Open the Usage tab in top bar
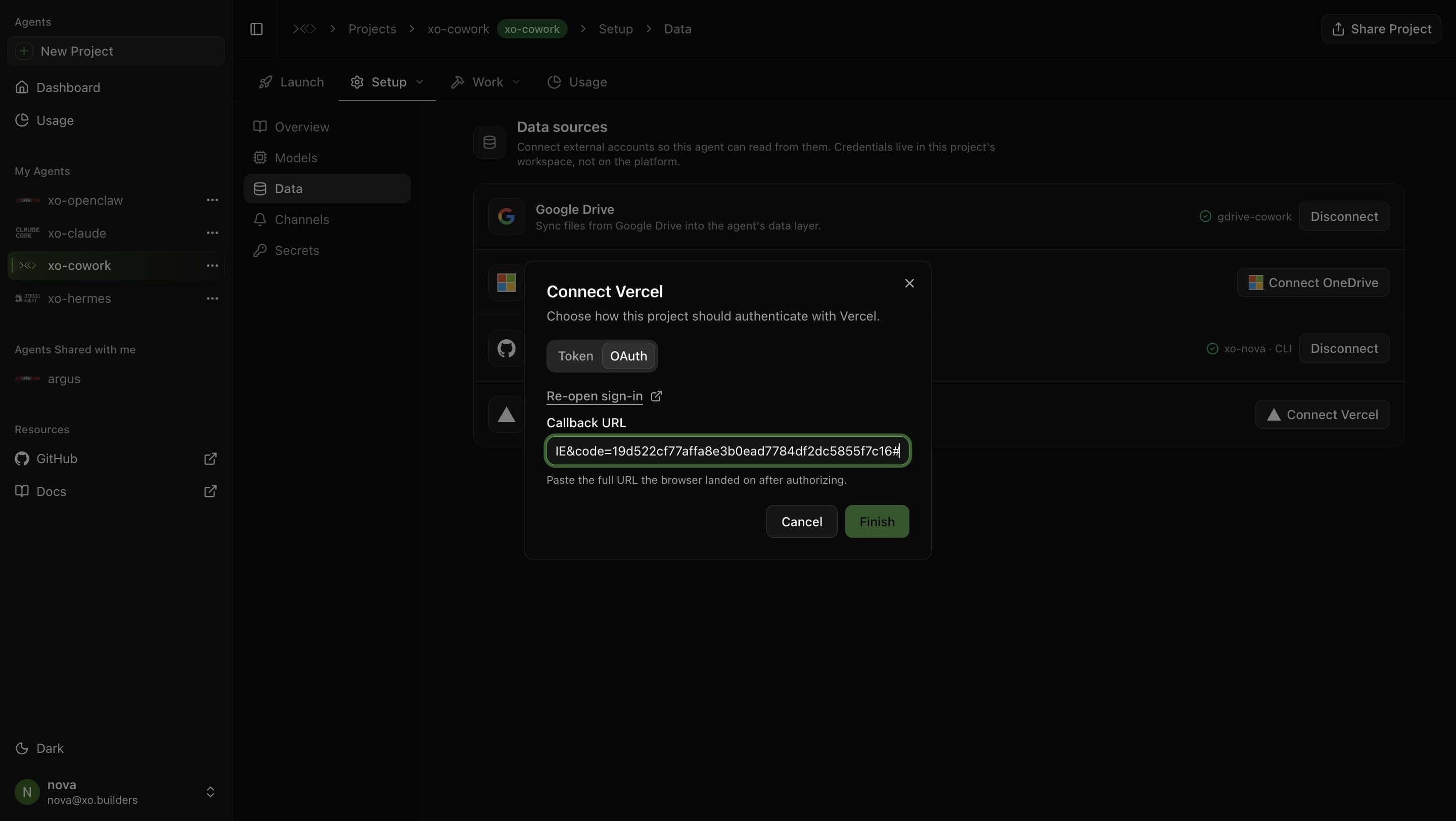 [x=577, y=82]
